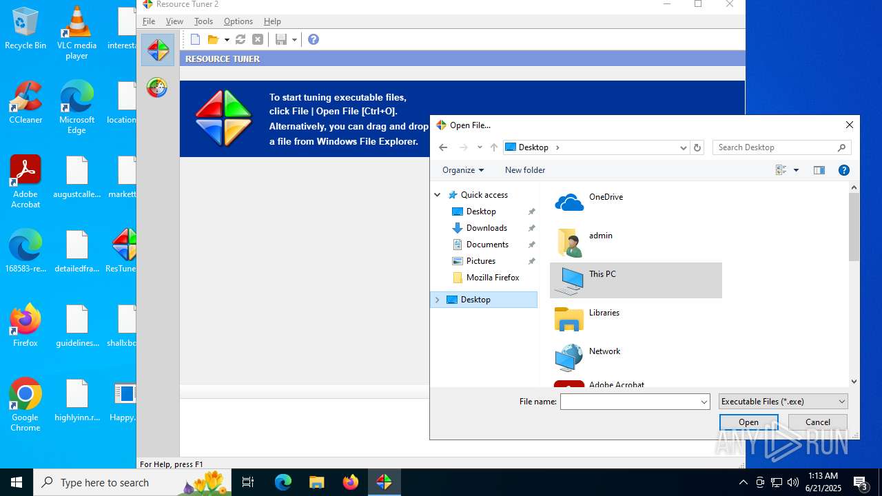Click the New folder button
The image size is (882, 496).
(525, 170)
